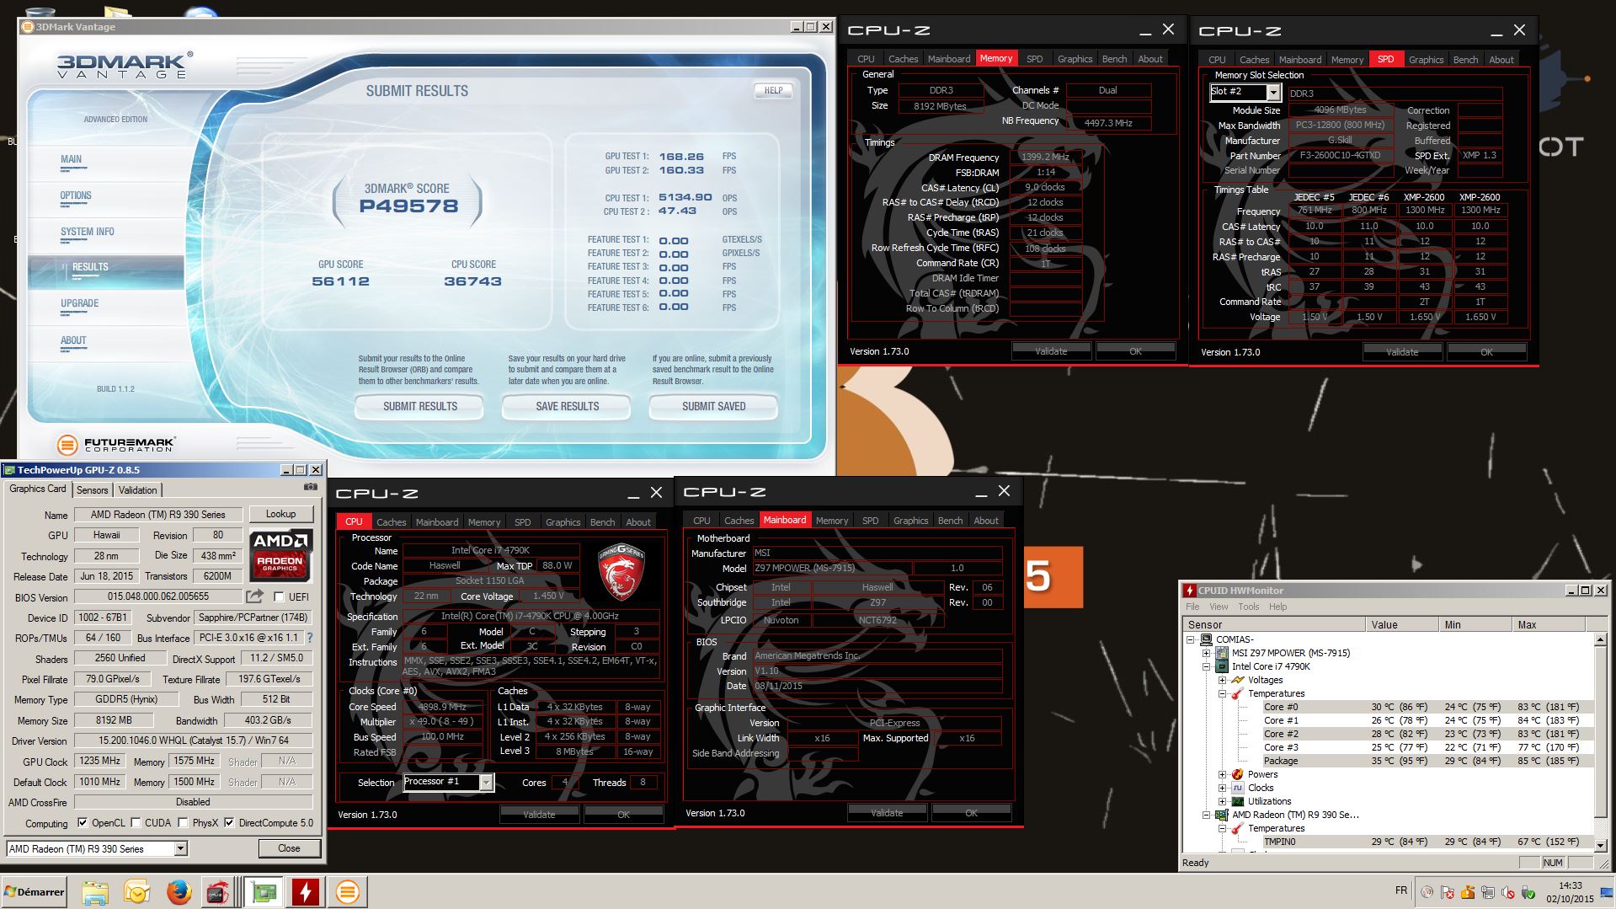Take GPU-Z screenshot with the camera icon
The height and width of the screenshot is (909, 1616).
[311, 487]
